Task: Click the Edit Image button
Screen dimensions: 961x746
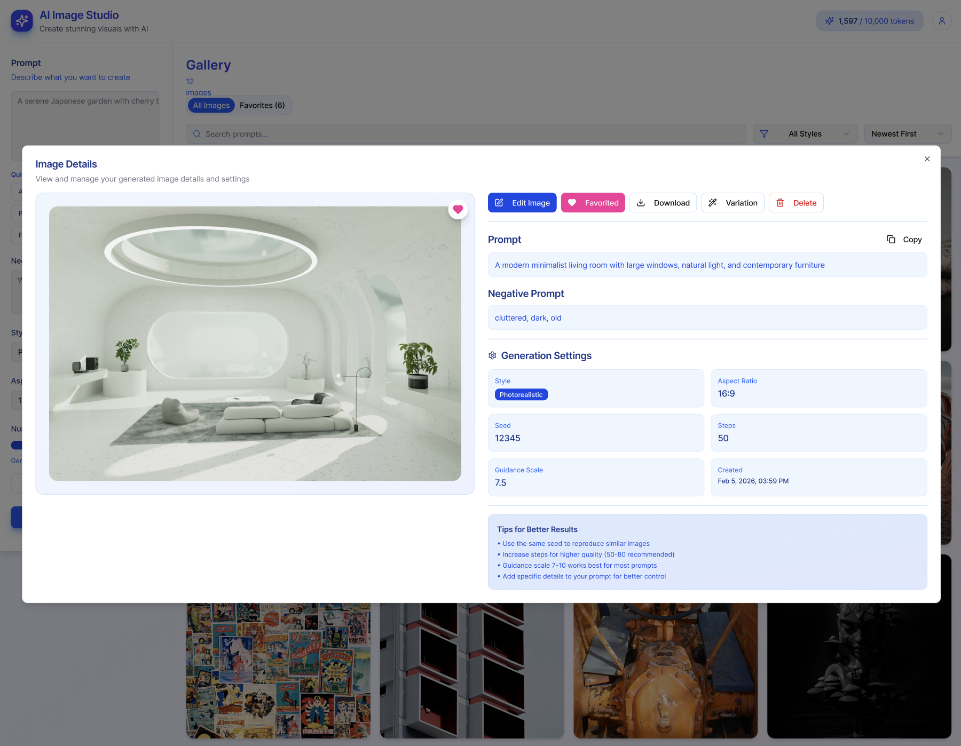Action: tap(522, 203)
